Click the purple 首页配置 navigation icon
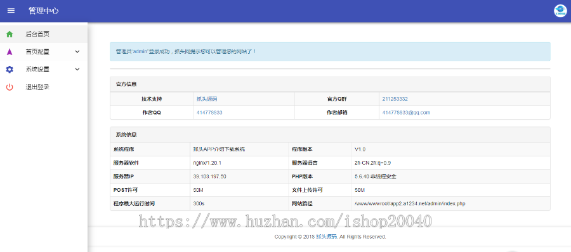The width and height of the screenshot is (571, 252). tap(10, 52)
